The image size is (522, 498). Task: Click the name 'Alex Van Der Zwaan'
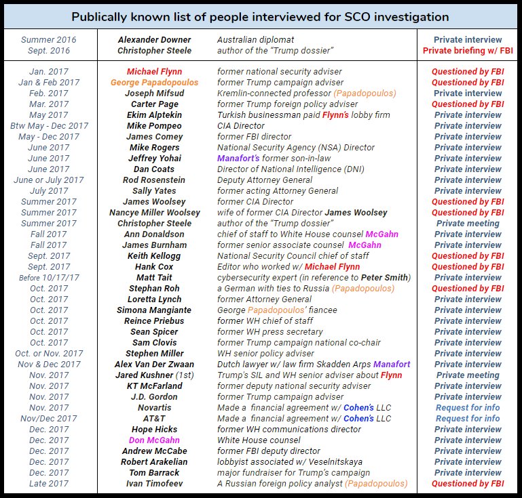pos(155,364)
